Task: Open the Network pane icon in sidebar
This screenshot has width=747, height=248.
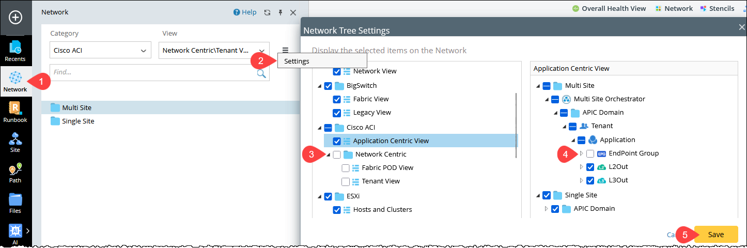Action: [15, 78]
